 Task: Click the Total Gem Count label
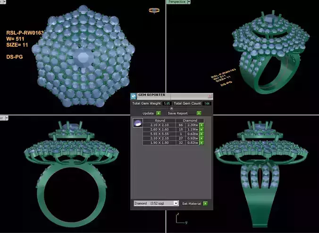pos(187,103)
